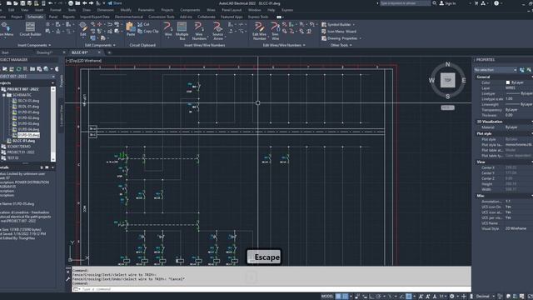The height and width of the screenshot is (300, 533).
Task: Select the Wire insertion tool
Action: (x=168, y=29)
